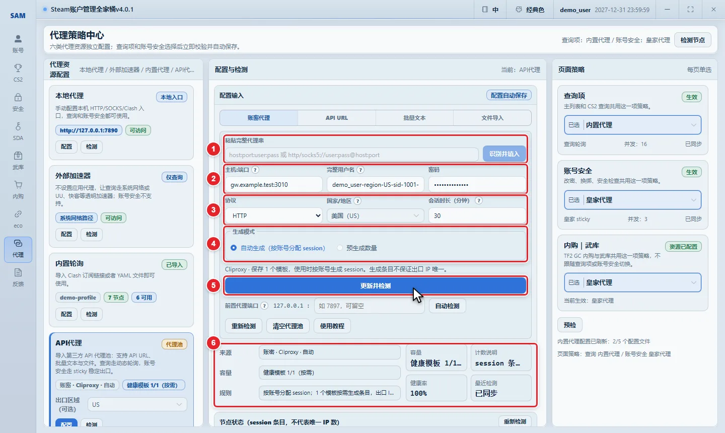Viewport: 725px width, 433px height.
Task: Click the 粘贴完整代理串 input field
Action: (352, 155)
